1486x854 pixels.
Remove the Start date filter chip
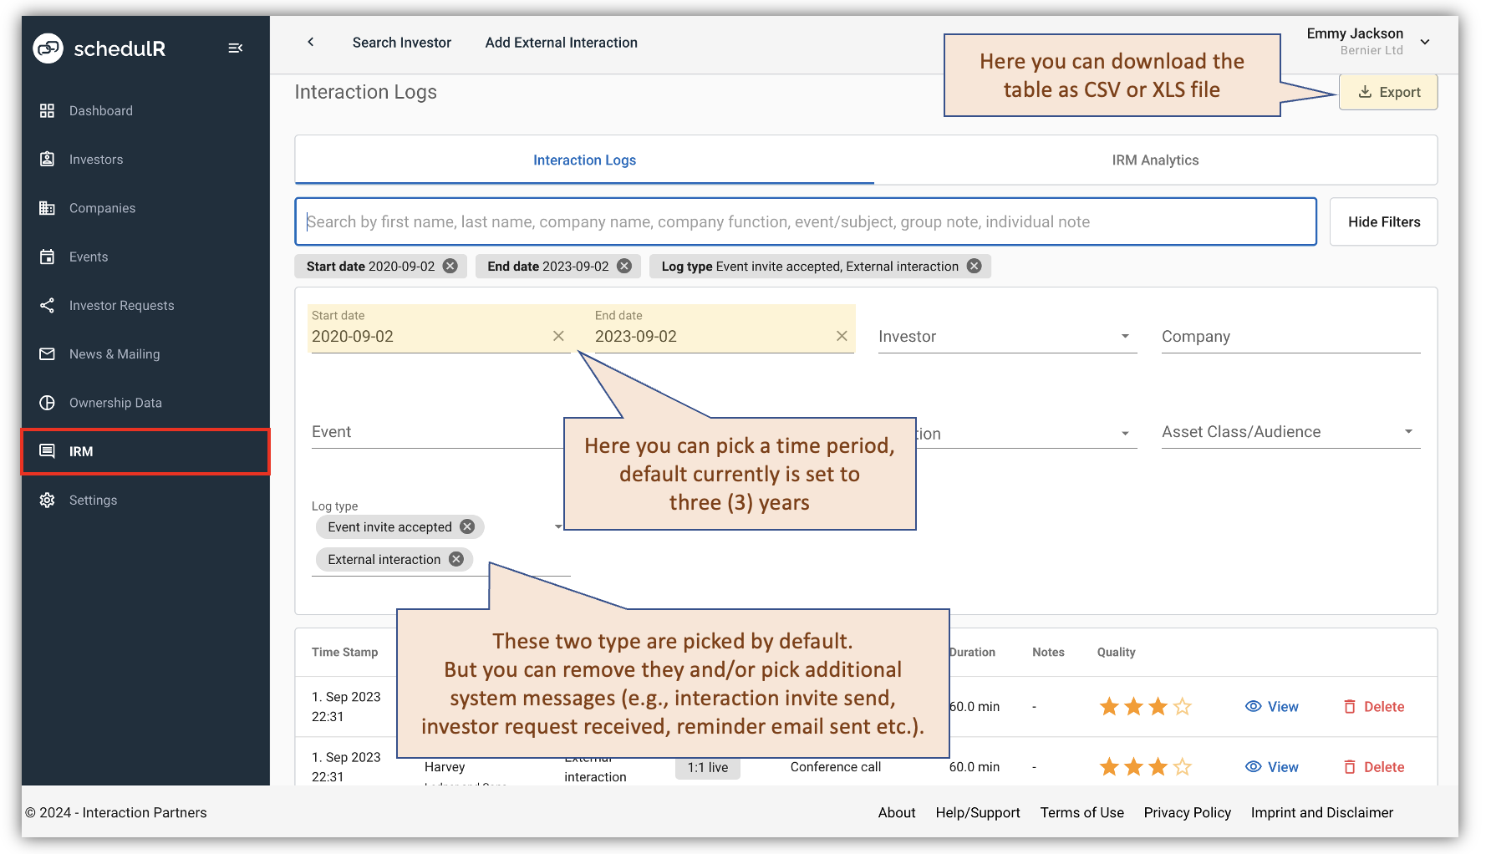click(x=450, y=266)
